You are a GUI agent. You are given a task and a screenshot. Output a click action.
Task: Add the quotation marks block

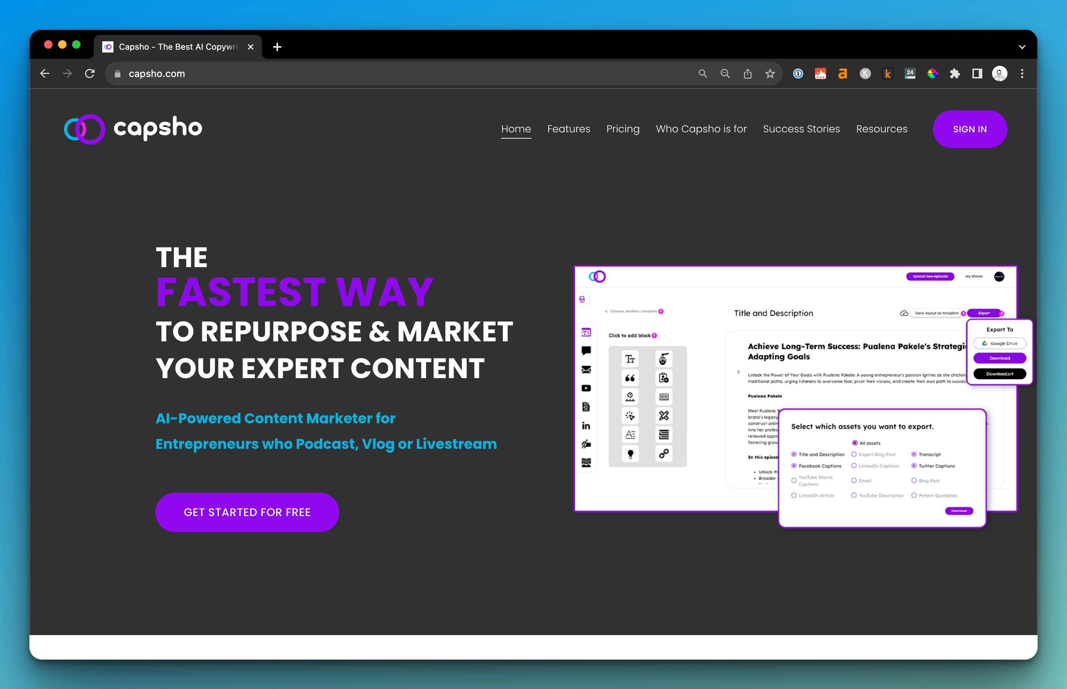click(630, 378)
